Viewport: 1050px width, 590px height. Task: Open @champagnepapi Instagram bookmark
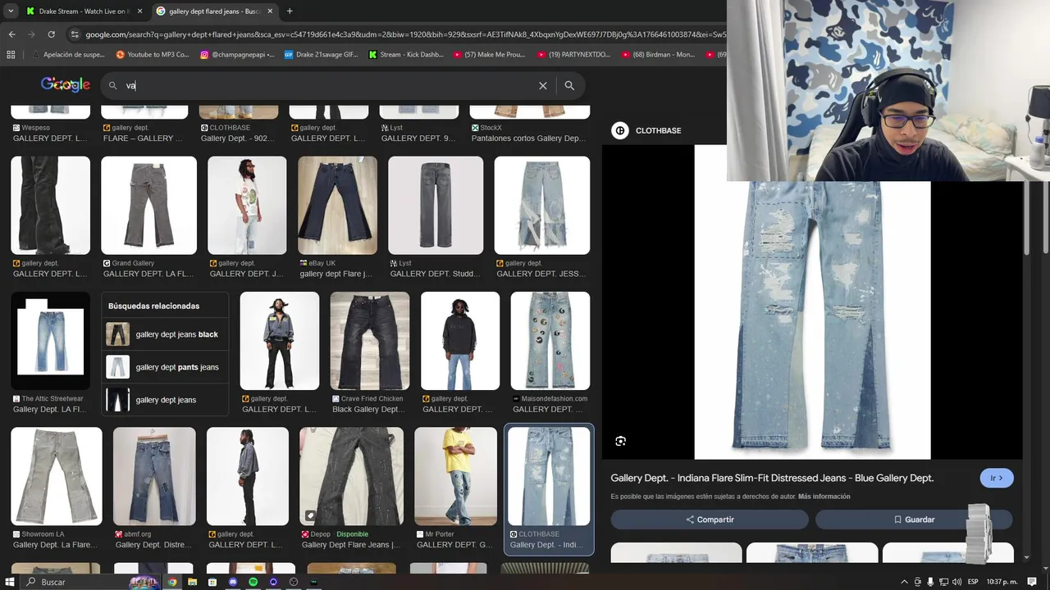pos(238,55)
